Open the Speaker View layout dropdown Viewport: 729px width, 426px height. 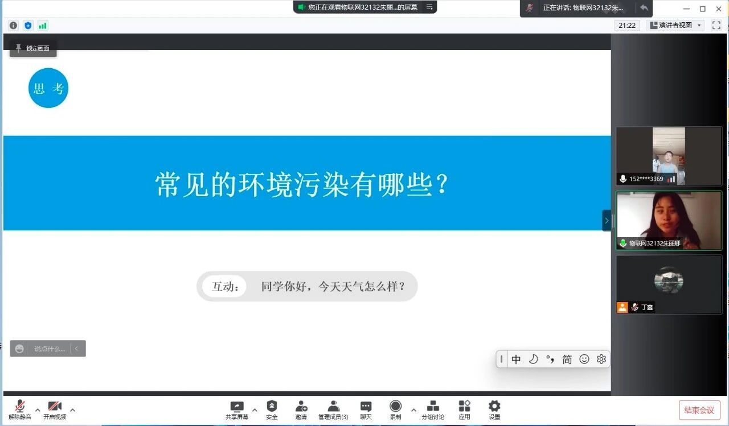675,25
